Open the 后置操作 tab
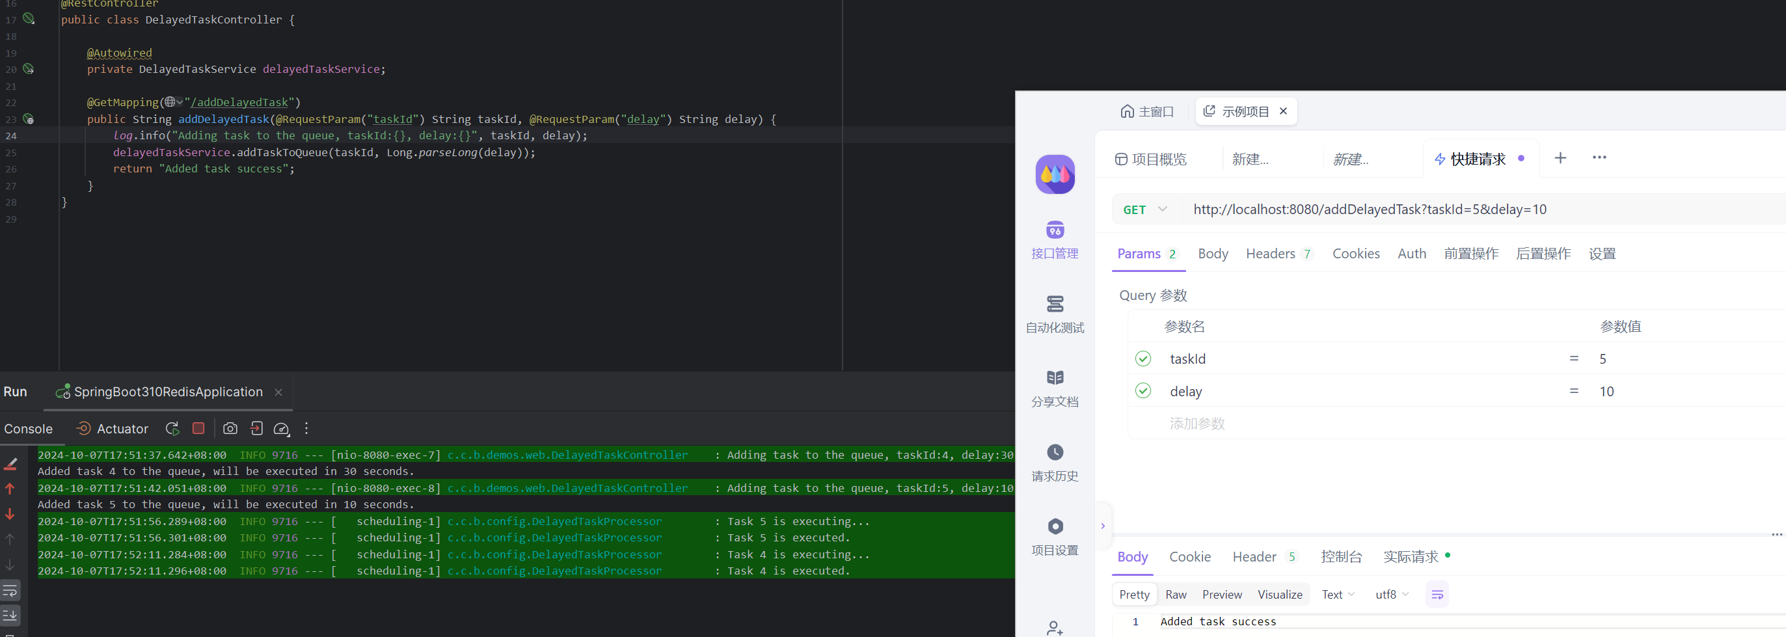This screenshot has width=1786, height=637. (1543, 254)
